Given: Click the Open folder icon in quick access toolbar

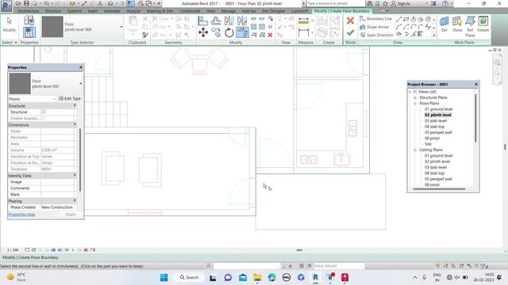Looking at the screenshot, I should (x=18, y=3).
